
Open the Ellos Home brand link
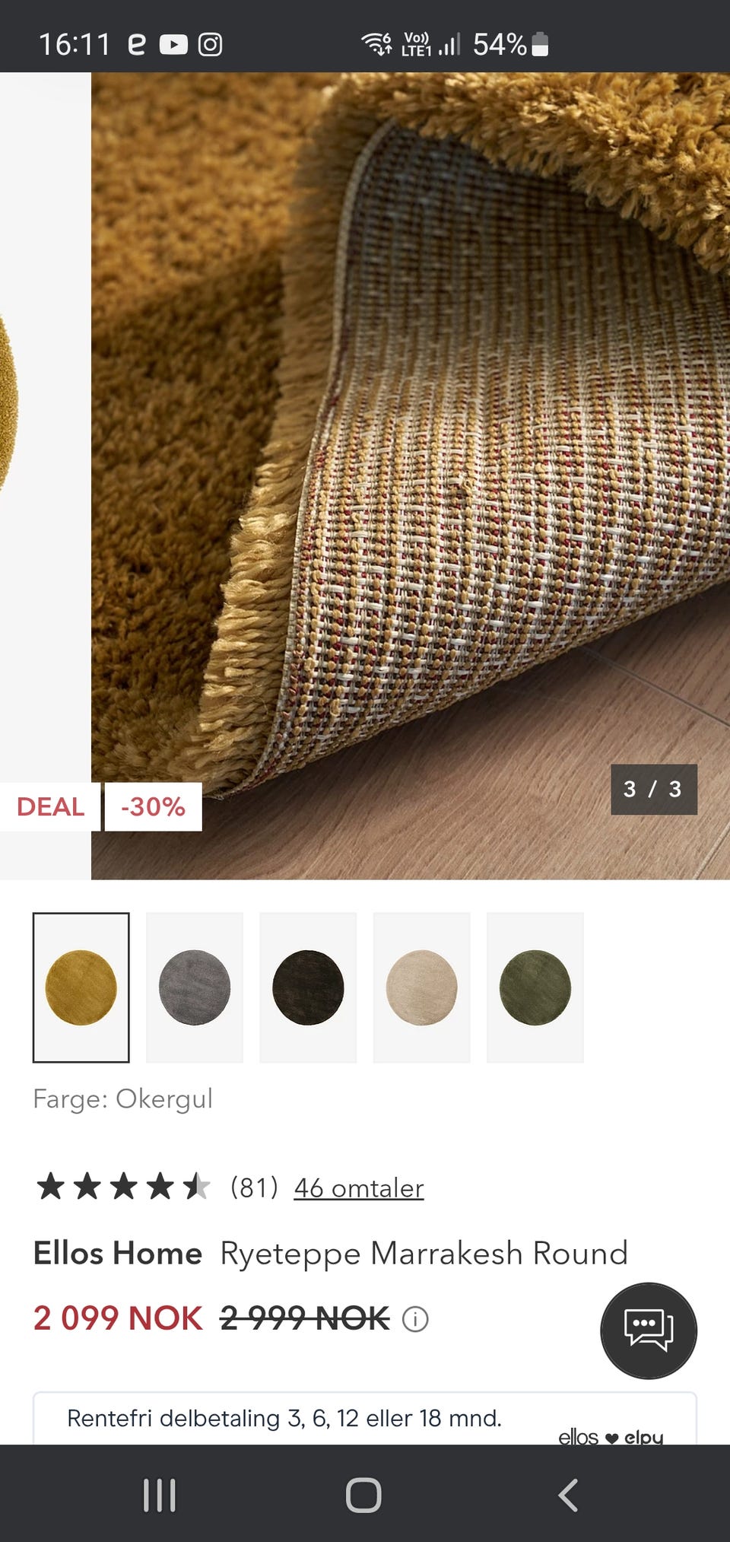(118, 1253)
